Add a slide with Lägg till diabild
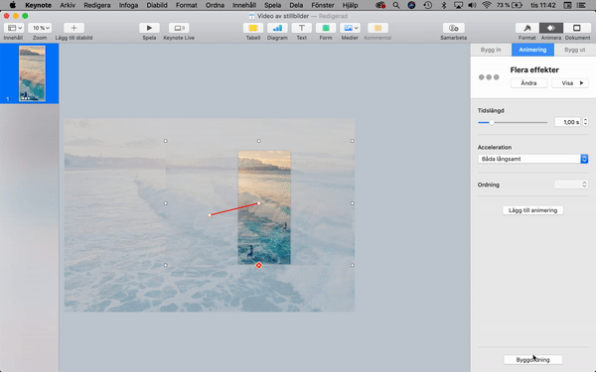The height and width of the screenshot is (372, 596). (x=74, y=28)
